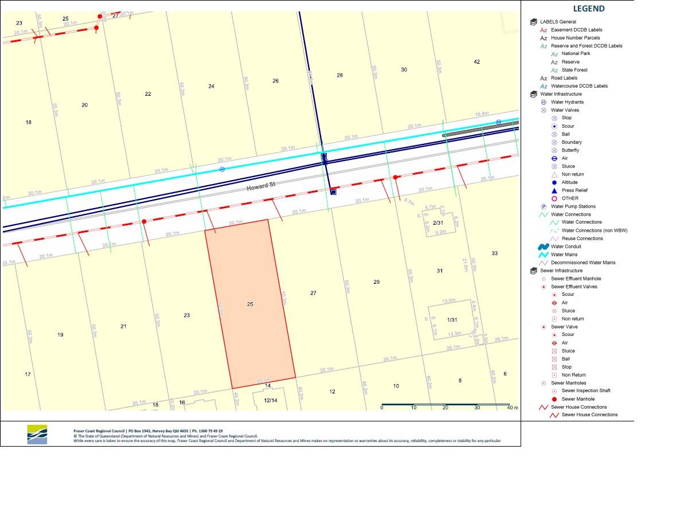Click the parcel labeled 2/31
688x516 pixels.
tap(439, 222)
